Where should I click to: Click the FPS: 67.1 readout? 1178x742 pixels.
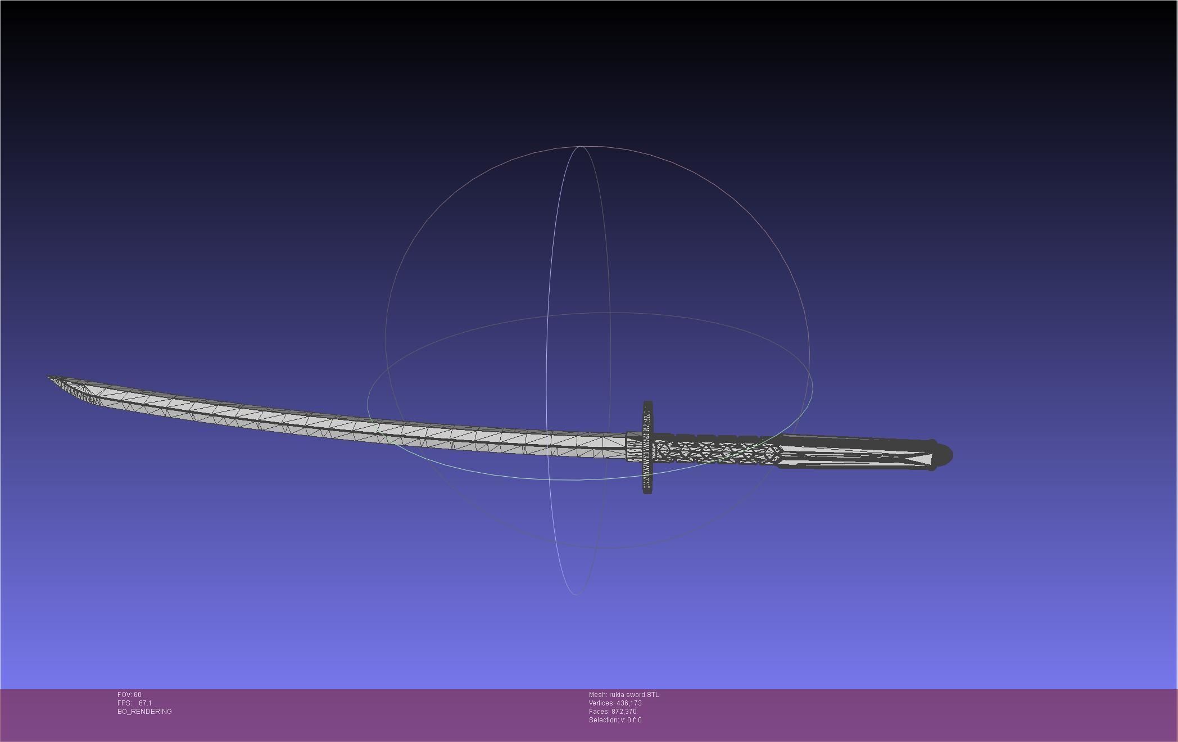[x=134, y=703]
